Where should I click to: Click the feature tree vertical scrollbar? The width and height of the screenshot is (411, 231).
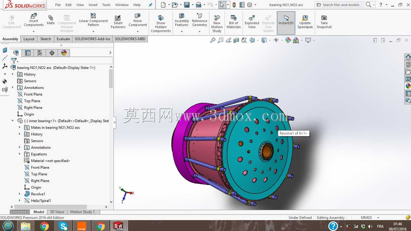(x=111, y=79)
